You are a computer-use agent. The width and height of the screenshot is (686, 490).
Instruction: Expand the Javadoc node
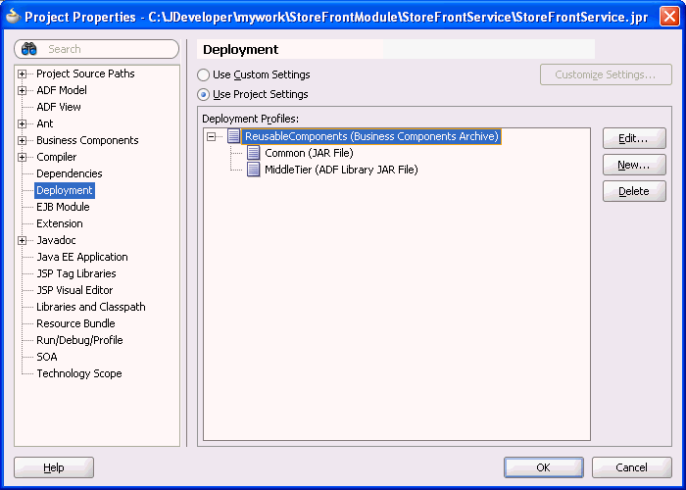point(22,240)
